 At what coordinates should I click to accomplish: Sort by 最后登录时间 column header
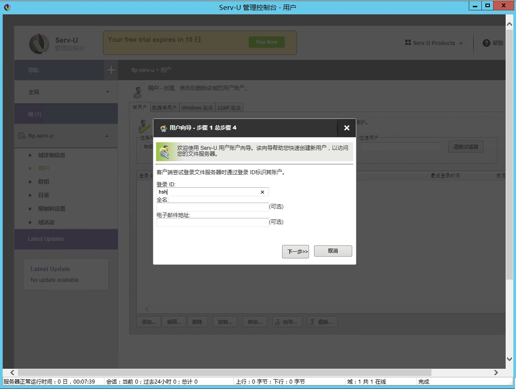[445, 176]
